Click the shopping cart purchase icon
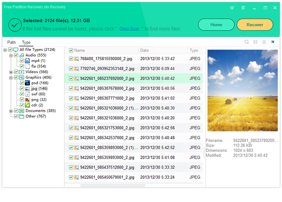Image resolution: width=282 pixels, height=202 pixels. 232,8
